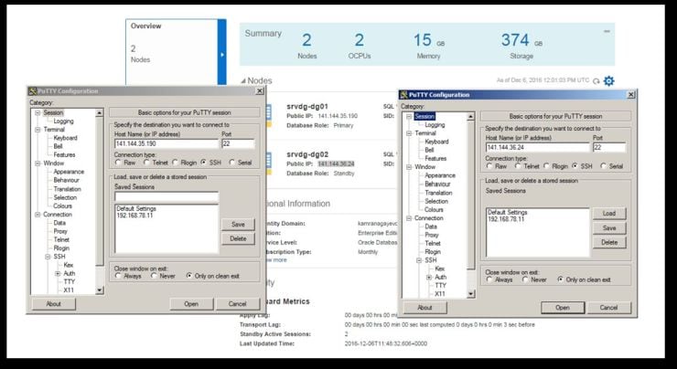The width and height of the screenshot is (677, 369).
Task: Click the refresh icon next to the UTC timestamp
Action: tap(596, 81)
